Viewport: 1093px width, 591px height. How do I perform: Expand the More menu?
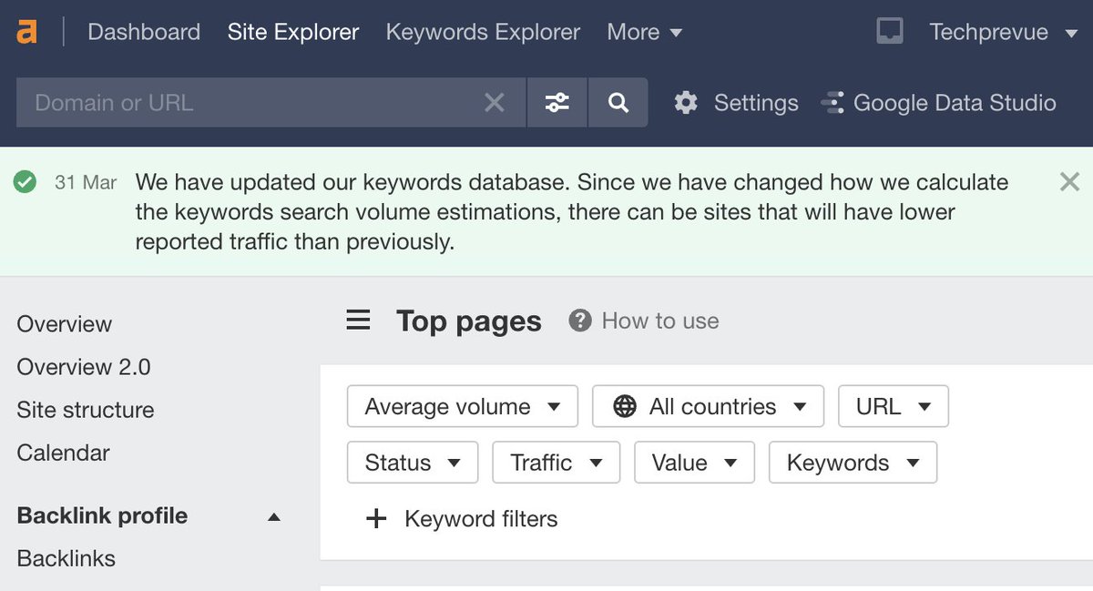(644, 32)
